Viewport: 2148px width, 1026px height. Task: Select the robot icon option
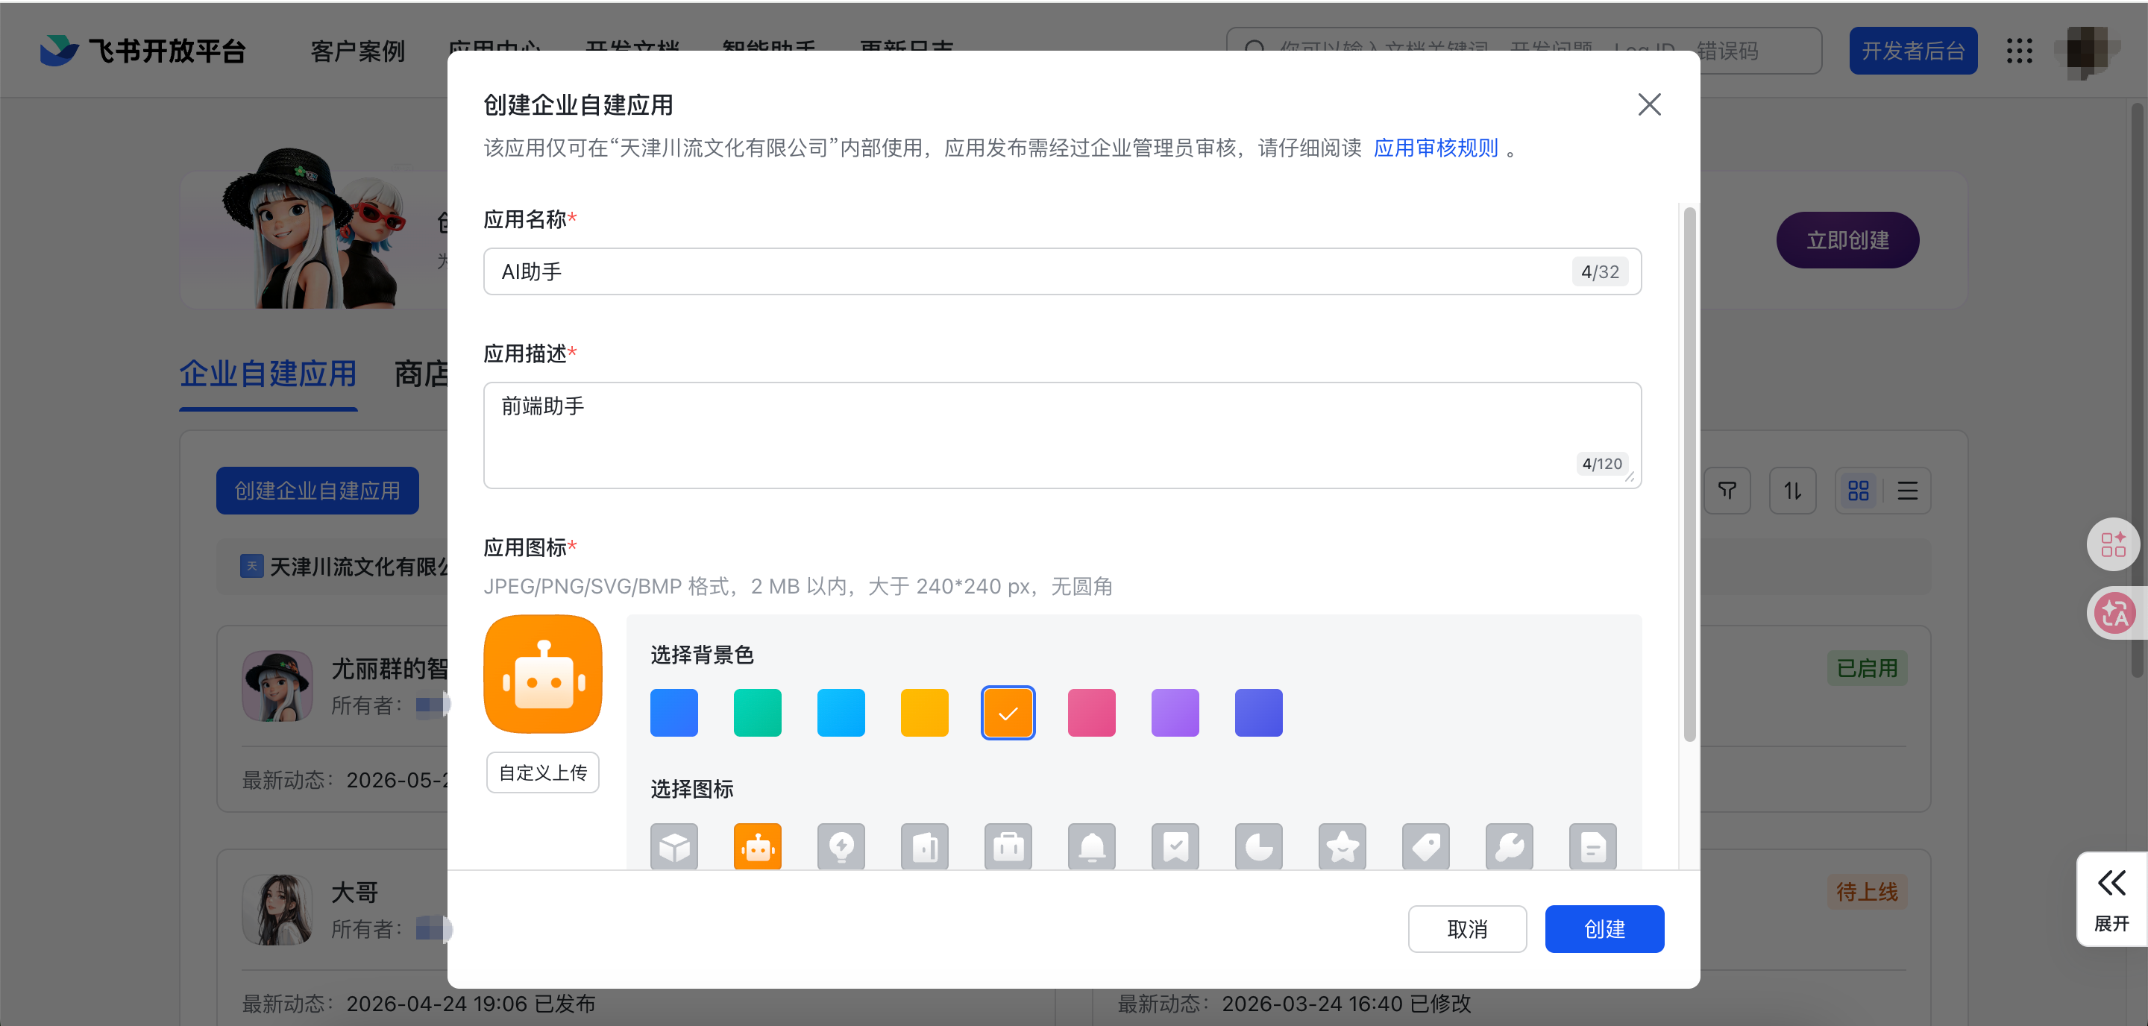tap(757, 847)
